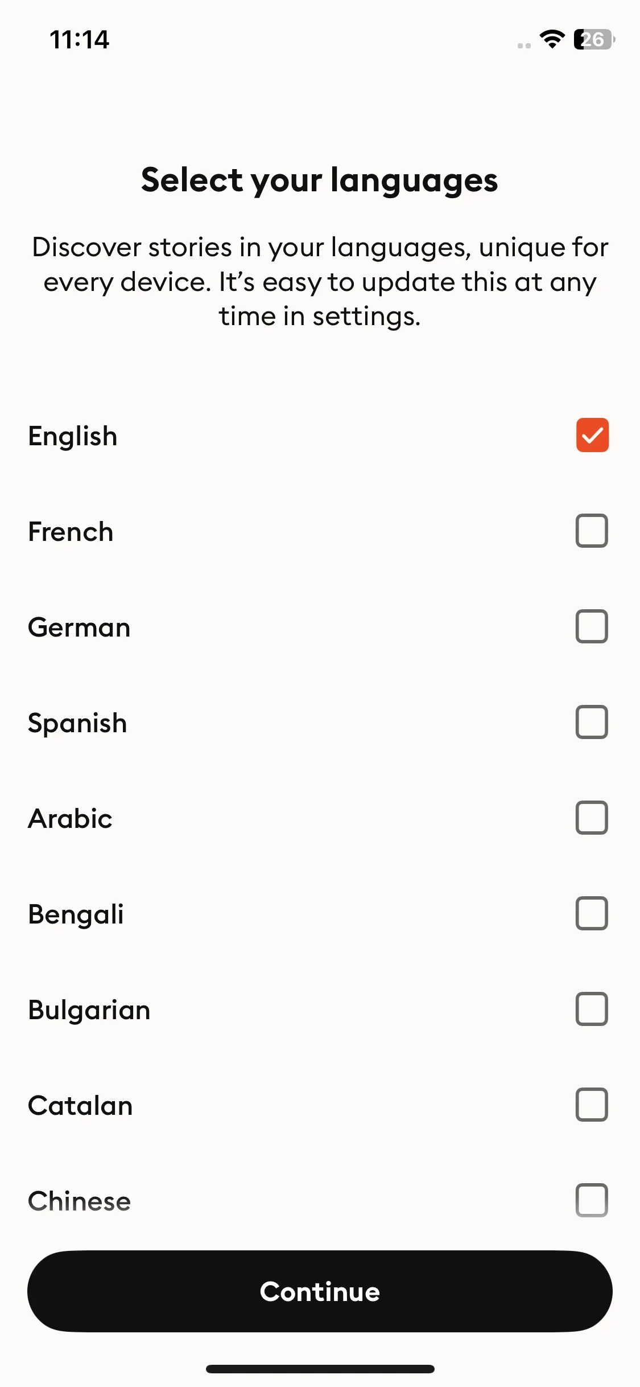The image size is (640, 1387).
Task: Tap the battery indicator icon
Action: click(594, 39)
